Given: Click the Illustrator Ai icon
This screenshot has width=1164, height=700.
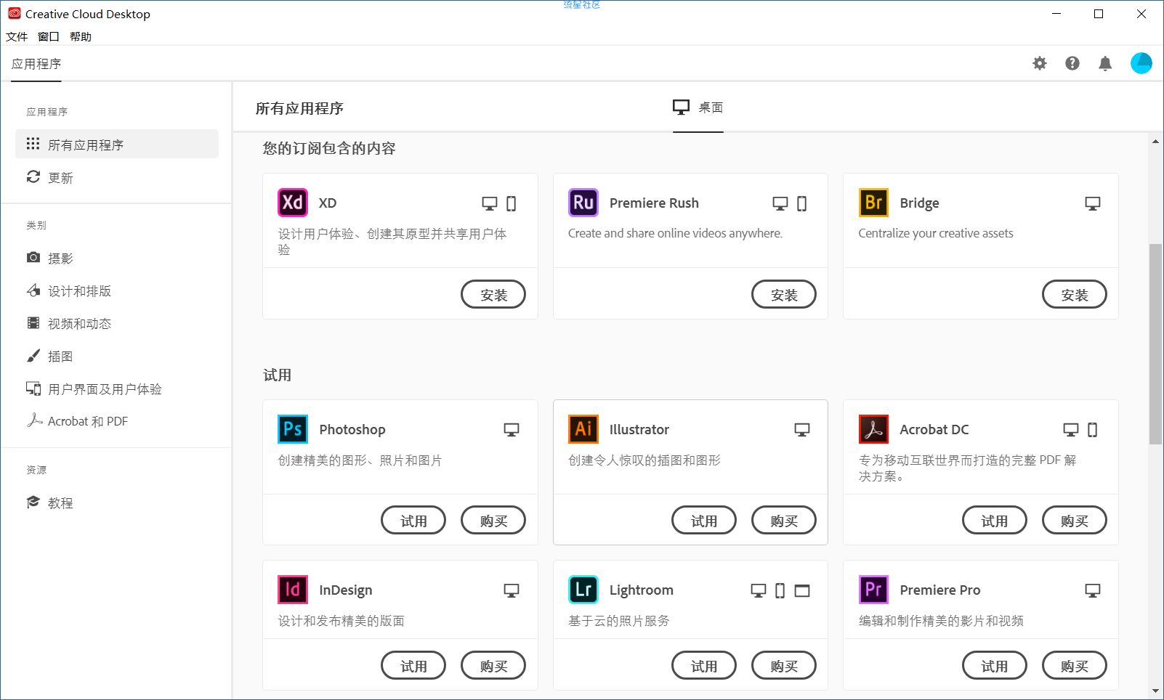Looking at the screenshot, I should (x=583, y=429).
